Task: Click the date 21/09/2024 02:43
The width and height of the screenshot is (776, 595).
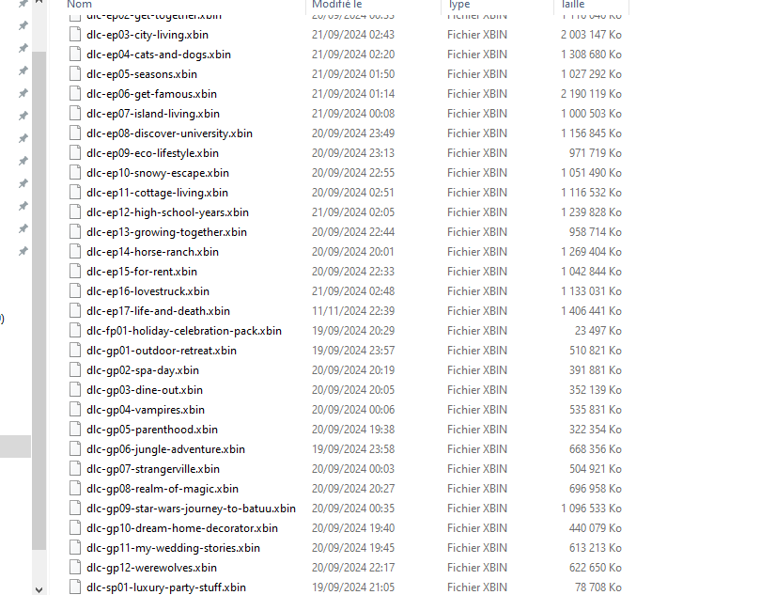Action: tap(353, 35)
